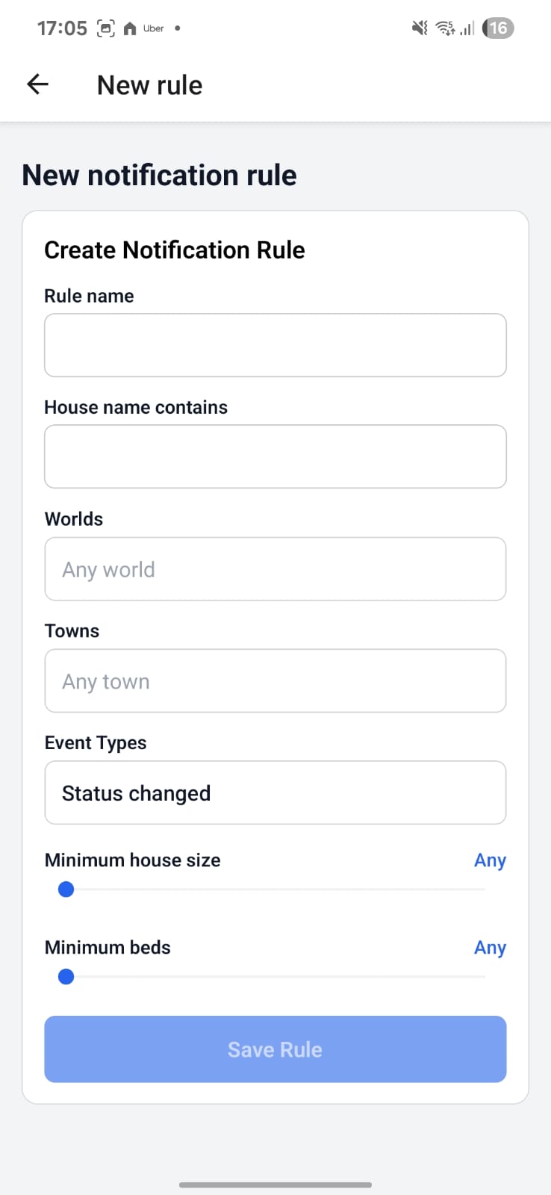Click the House name contains field
This screenshot has width=551, height=1195.
pos(275,456)
